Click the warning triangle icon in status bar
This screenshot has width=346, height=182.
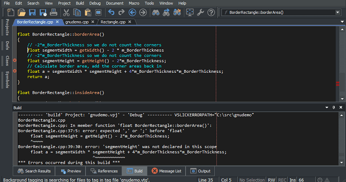click(x=327, y=180)
